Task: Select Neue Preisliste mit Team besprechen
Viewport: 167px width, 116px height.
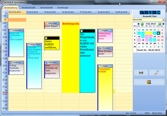Action: [51, 69]
